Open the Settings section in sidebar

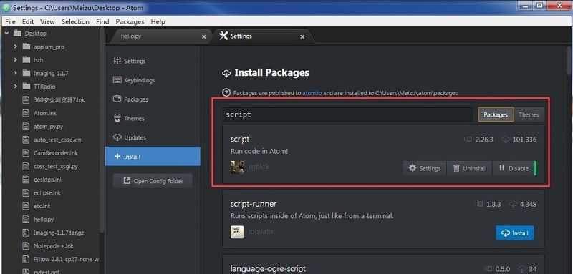(x=153, y=61)
